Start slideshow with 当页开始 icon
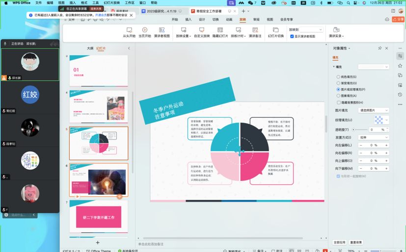 click(144, 30)
